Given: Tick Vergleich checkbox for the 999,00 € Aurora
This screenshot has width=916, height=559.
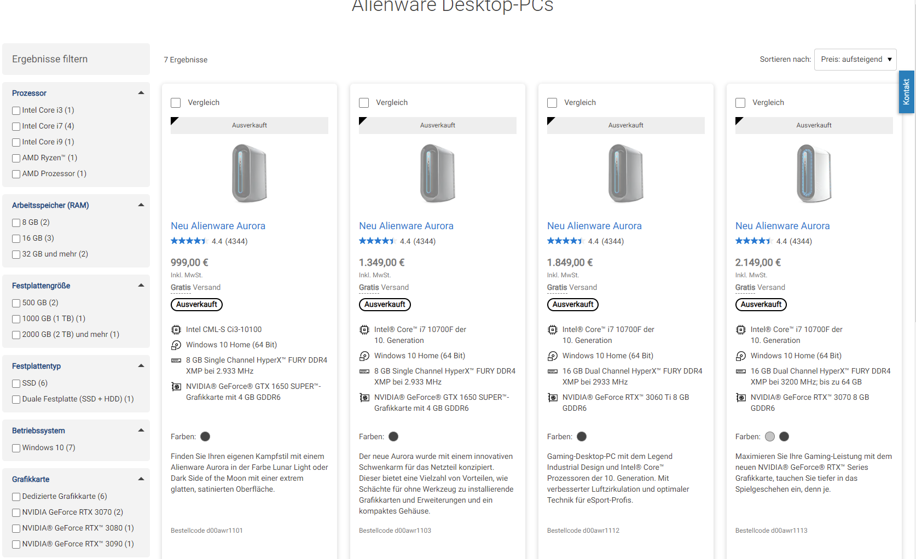Looking at the screenshot, I should pyautogui.click(x=176, y=103).
